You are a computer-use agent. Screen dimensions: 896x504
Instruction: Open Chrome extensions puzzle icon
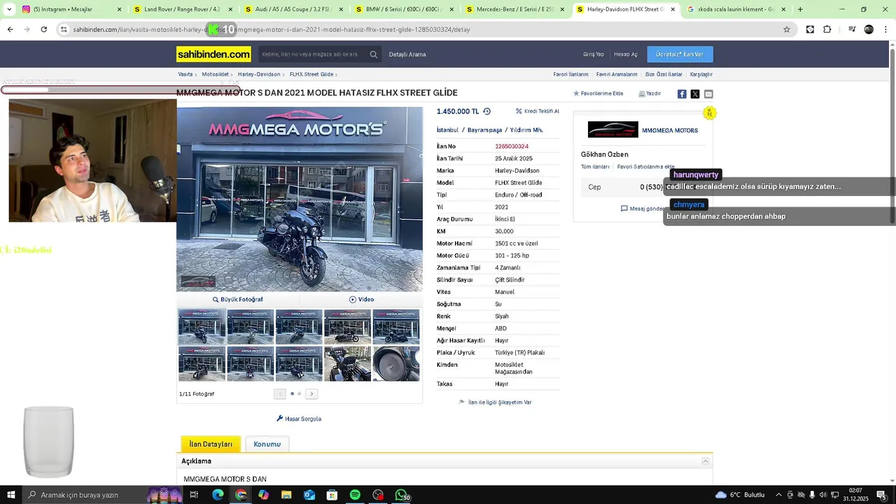(x=827, y=29)
